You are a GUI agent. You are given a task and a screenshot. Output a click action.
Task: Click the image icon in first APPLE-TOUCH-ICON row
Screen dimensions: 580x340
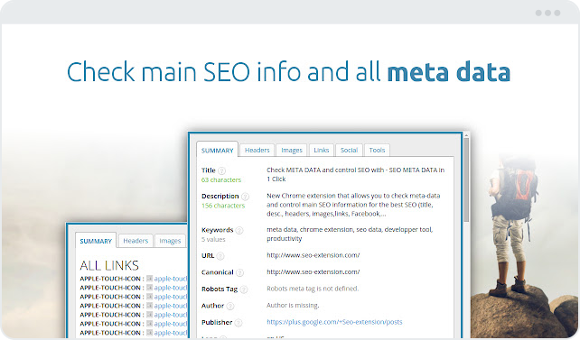[149, 279]
